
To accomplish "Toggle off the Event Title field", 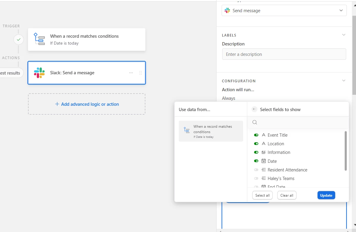I will tap(256, 135).
